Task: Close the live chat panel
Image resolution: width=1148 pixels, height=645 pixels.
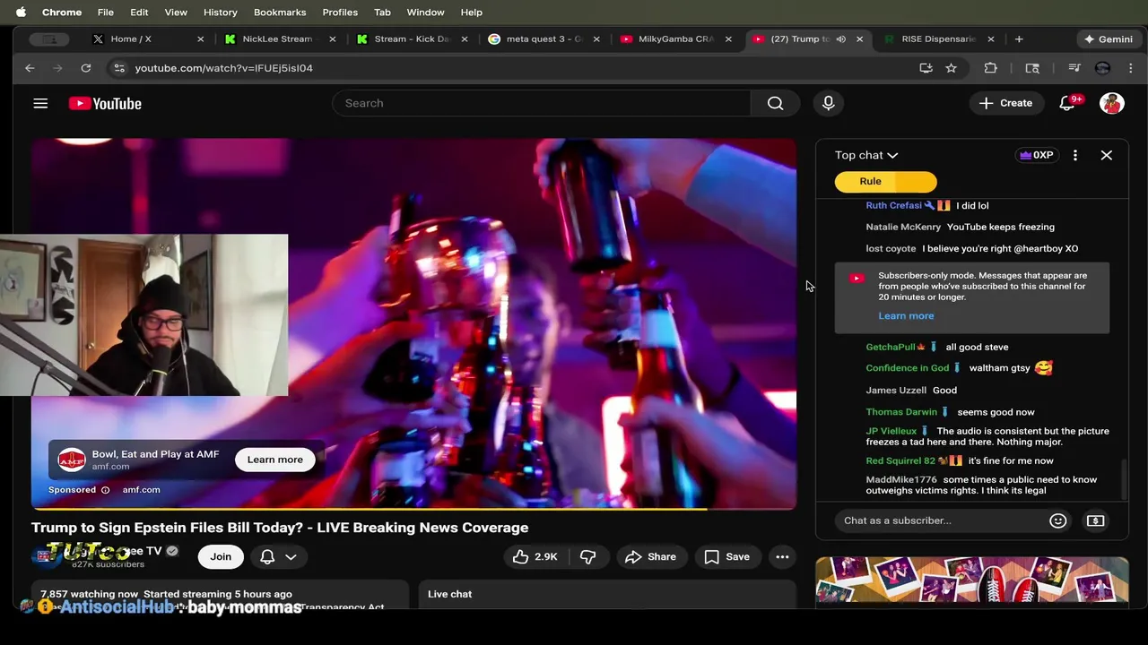Action: pos(1107,155)
